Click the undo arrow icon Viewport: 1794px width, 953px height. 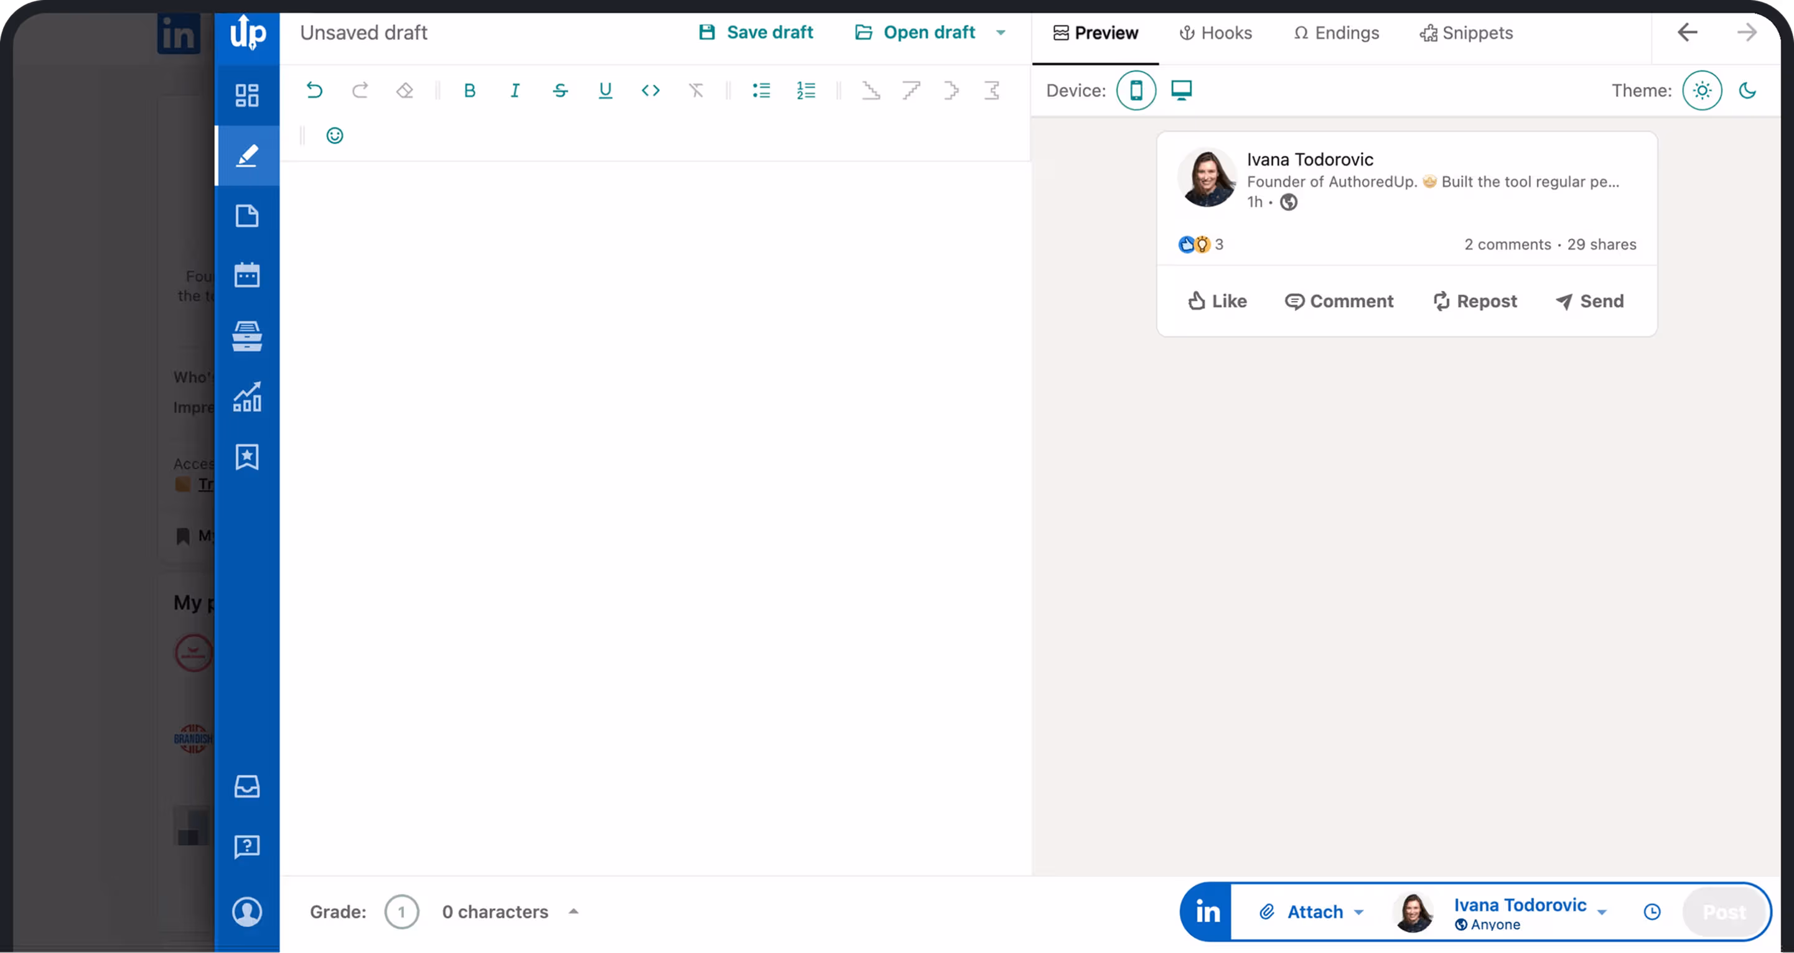click(314, 90)
